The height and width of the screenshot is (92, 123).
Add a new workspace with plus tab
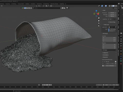point(66,4)
